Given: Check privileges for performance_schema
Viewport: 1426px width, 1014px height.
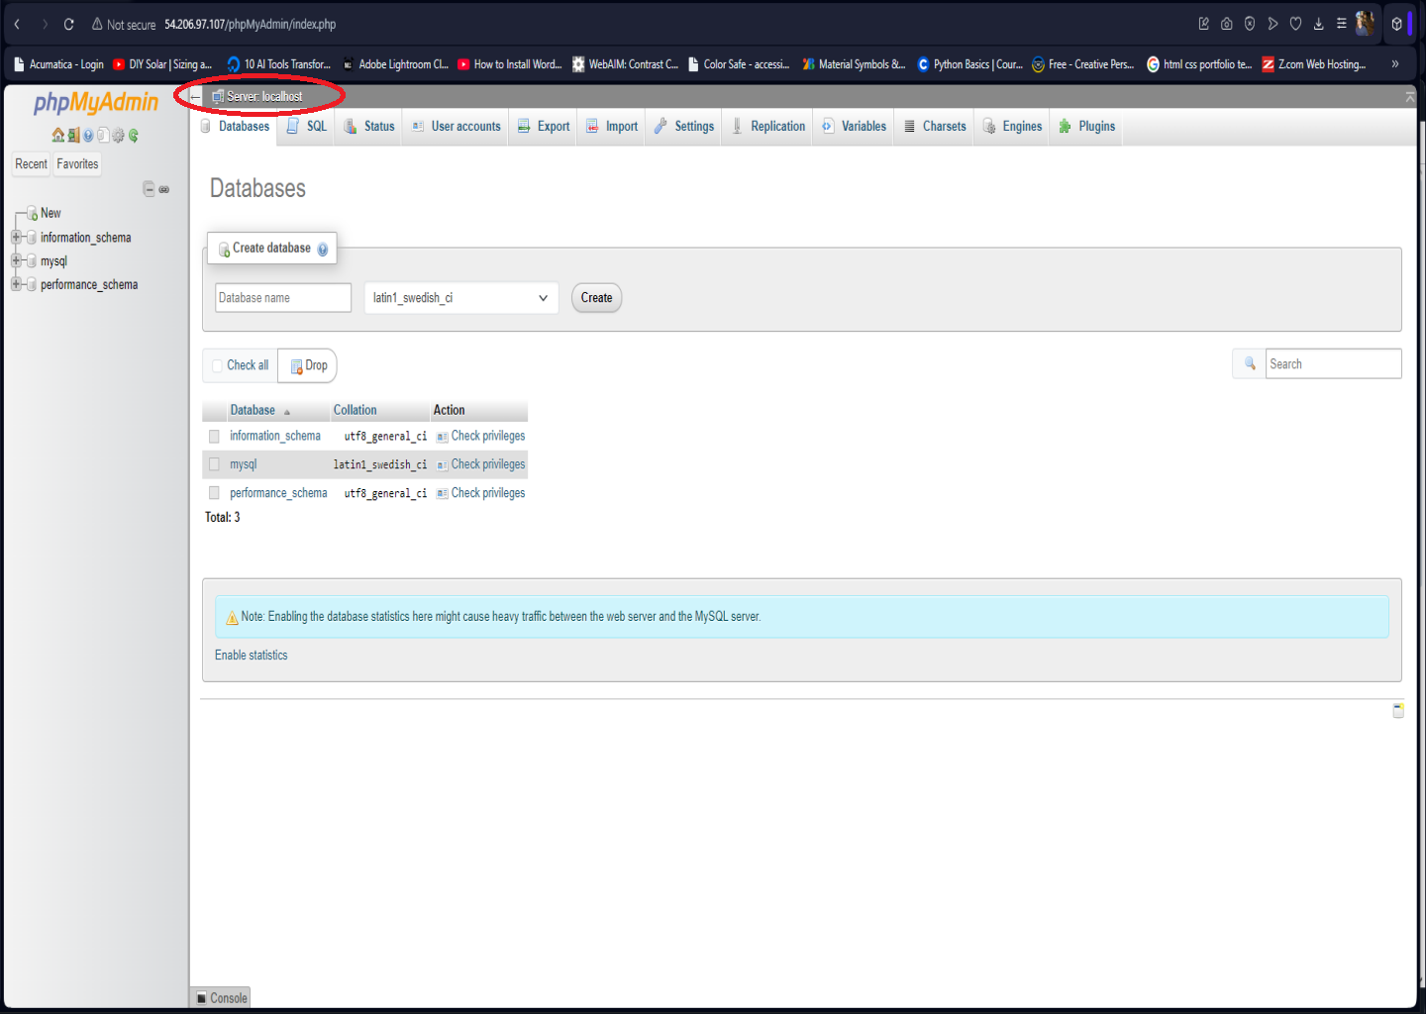Looking at the screenshot, I should (x=481, y=493).
